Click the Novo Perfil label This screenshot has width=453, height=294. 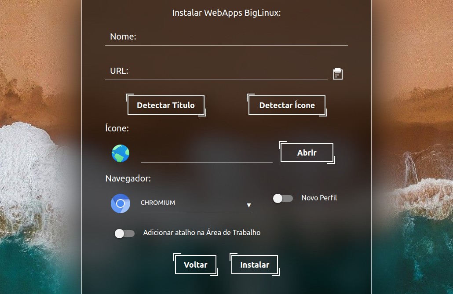[319, 198]
